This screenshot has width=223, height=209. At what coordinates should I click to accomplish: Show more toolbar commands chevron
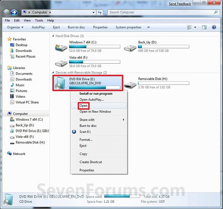[x=148, y=27]
